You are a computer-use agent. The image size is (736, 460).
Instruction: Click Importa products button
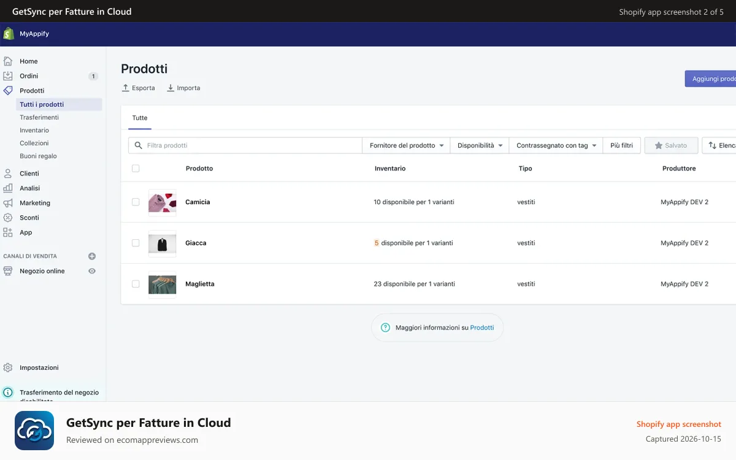click(x=183, y=88)
